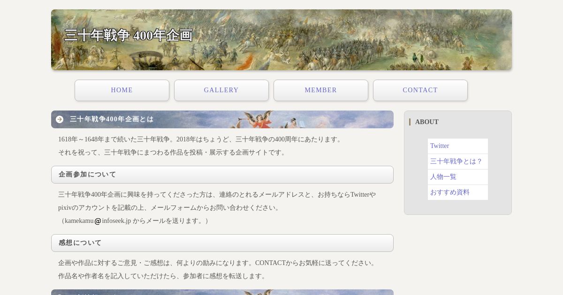Open the HOME navigation button

(x=122, y=90)
